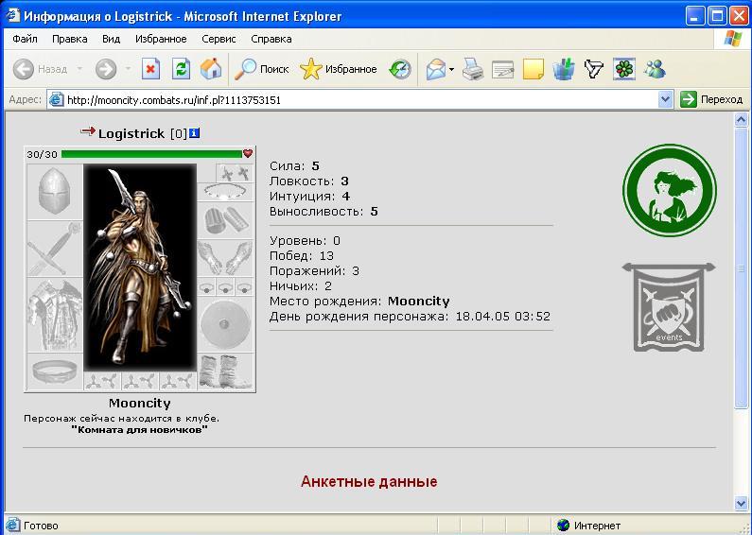Open the Back button history dropdown arrow
752x535 pixels.
(x=79, y=70)
